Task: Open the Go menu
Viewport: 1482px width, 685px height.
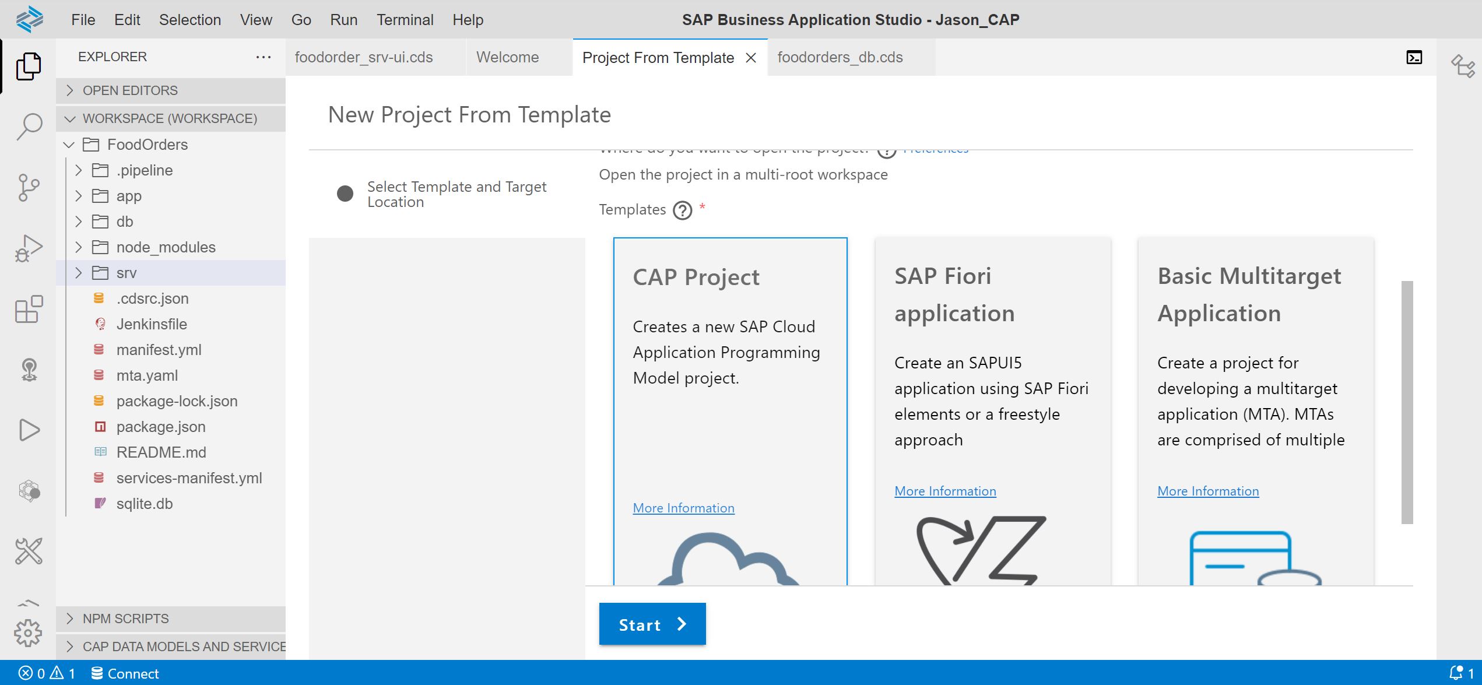Action: pos(301,20)
